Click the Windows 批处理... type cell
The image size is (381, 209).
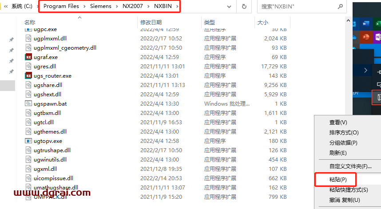227,104
